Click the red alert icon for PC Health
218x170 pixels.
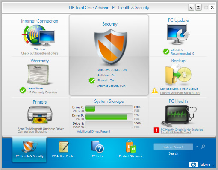[x=156, y=130]
